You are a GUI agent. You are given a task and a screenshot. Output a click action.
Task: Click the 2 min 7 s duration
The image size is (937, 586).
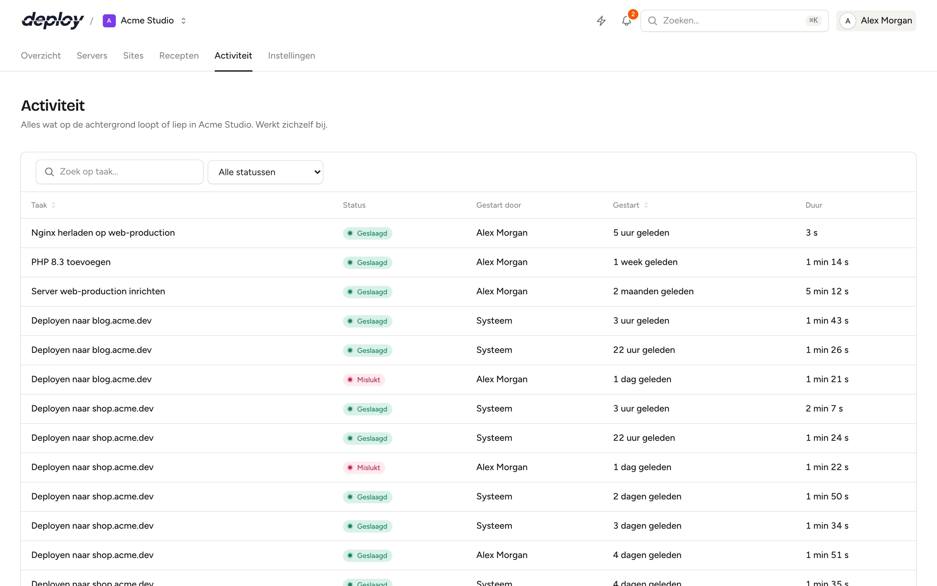tap(824, 409)
